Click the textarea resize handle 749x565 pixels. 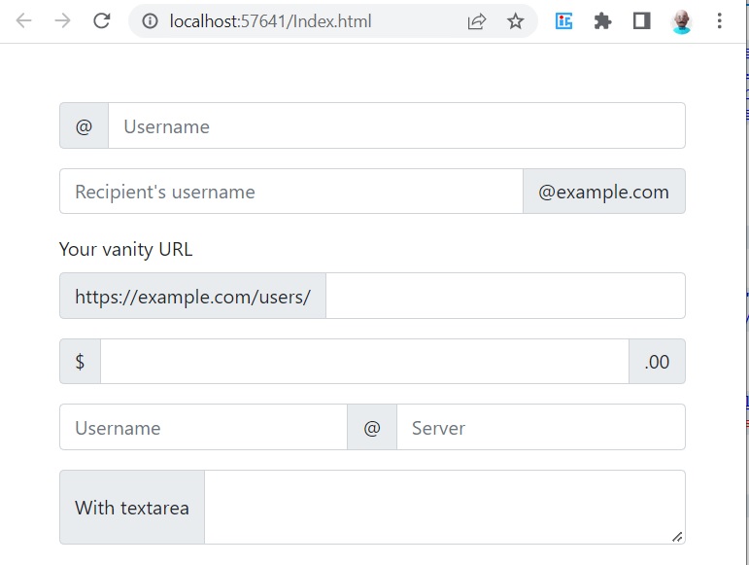(x=677, y=537)
